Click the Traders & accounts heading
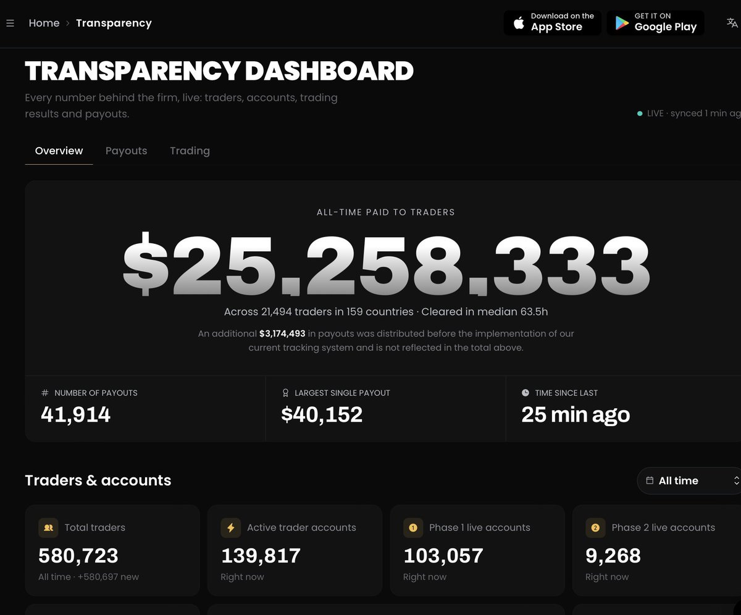The width and height of the screenshot is (741, 615). [98, 480]
